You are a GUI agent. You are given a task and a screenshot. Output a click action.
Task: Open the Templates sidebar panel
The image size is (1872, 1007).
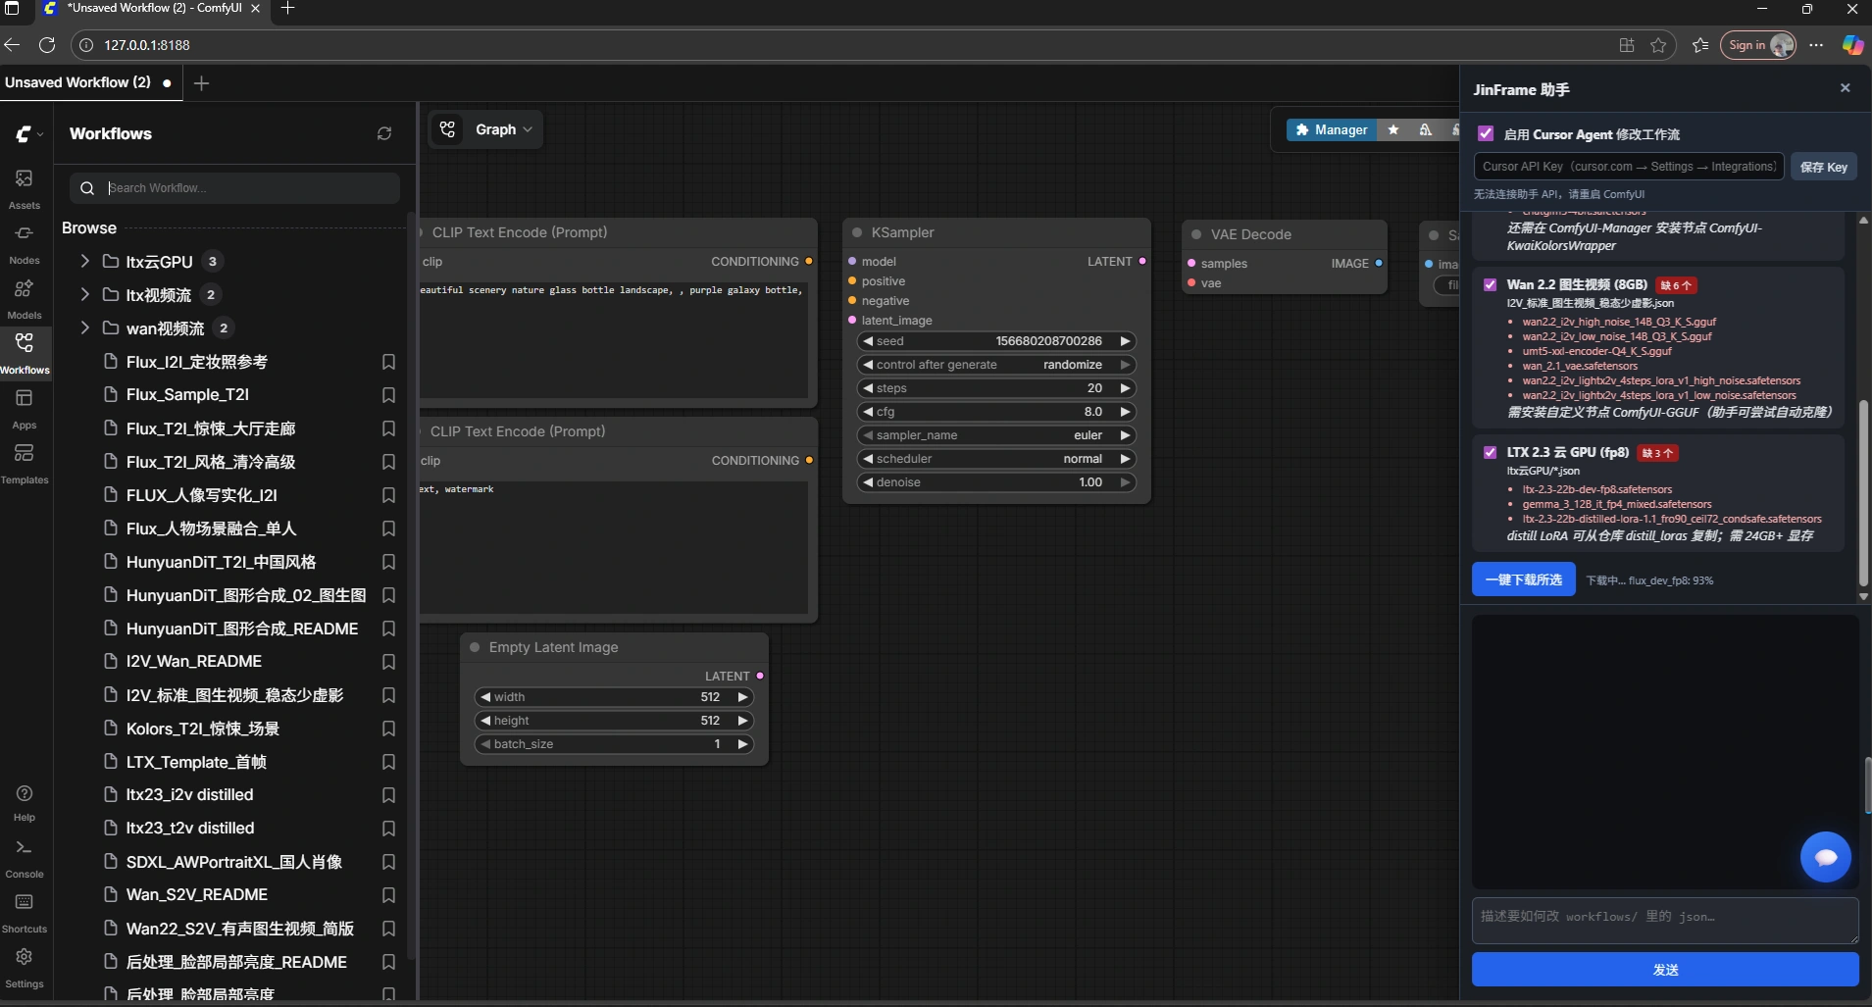tap(25, 463)
